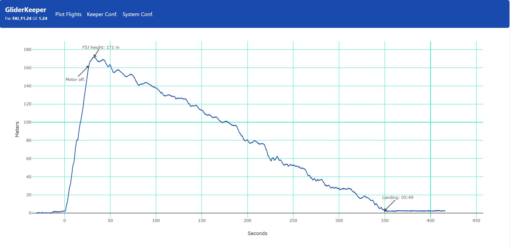
Task: Click the 50 seconds axis tick label
Action: tap(110, 221)
